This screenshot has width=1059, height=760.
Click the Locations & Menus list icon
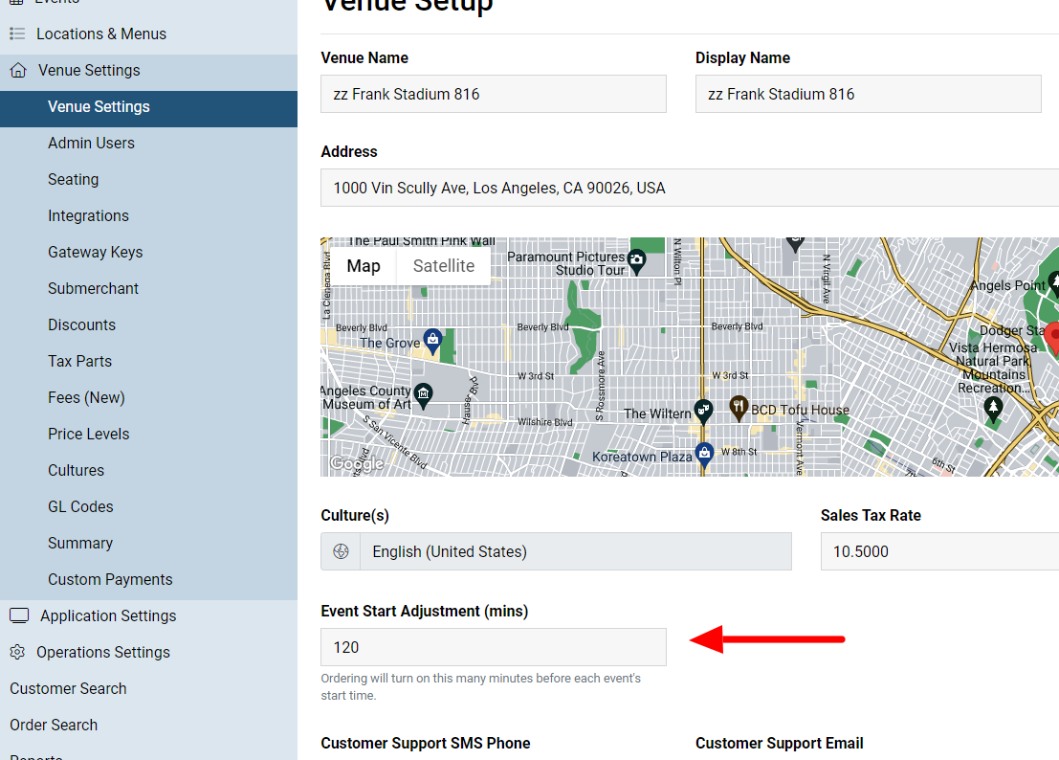[18, 33]
